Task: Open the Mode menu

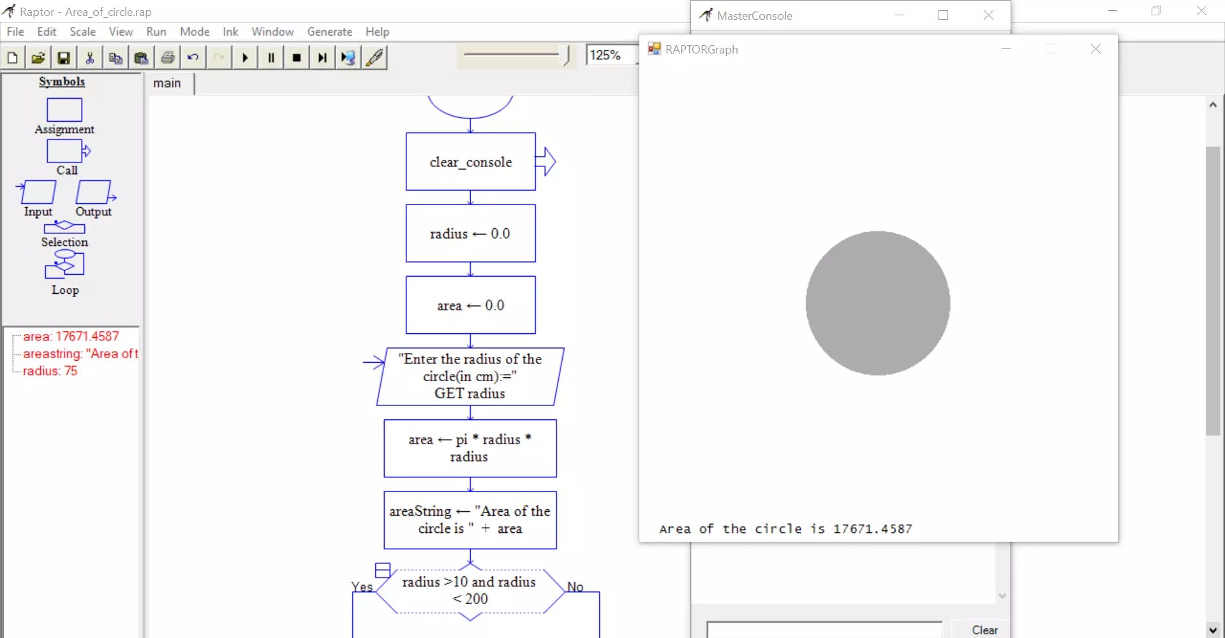Action: click(x=195, y=32)
